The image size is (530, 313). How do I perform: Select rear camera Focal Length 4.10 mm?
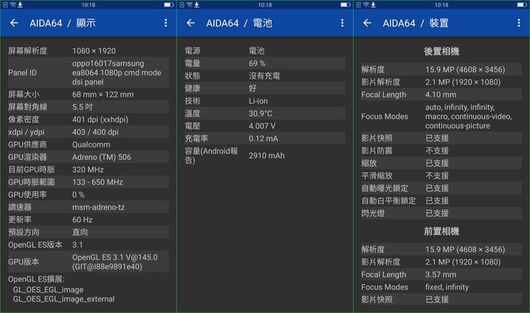pyautogui.click(x=440, y=95)
